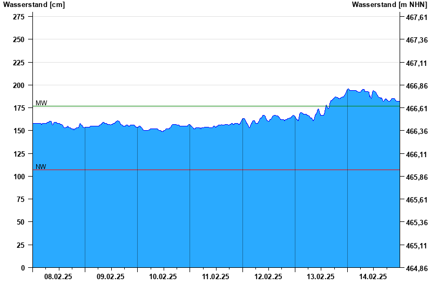Click the 0 value on the left axis
The image size is (432, 297).
pyautogui.click(x=23, y=268)
